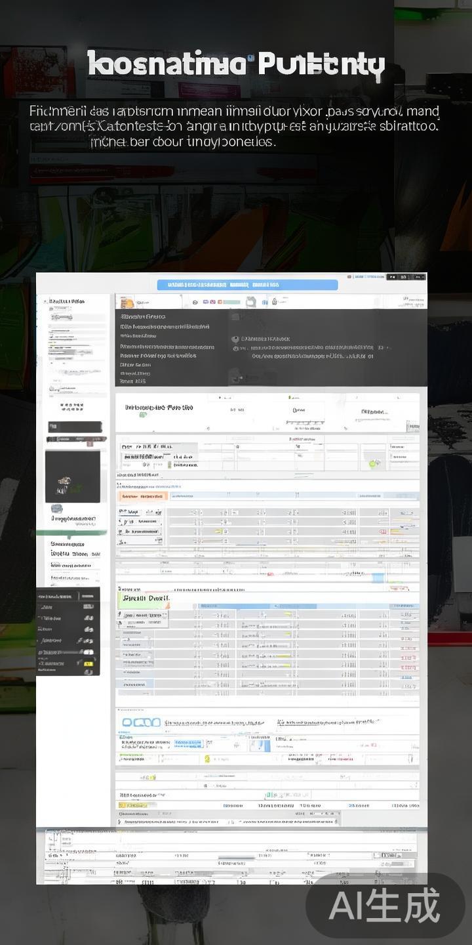
Task: Click the round icon in the dark header panel
Action: coord(235,339)
